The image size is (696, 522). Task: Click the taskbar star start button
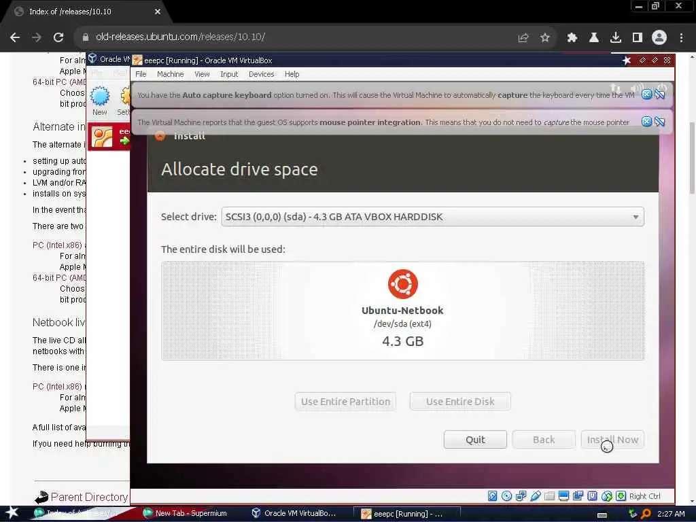[12, 512]
